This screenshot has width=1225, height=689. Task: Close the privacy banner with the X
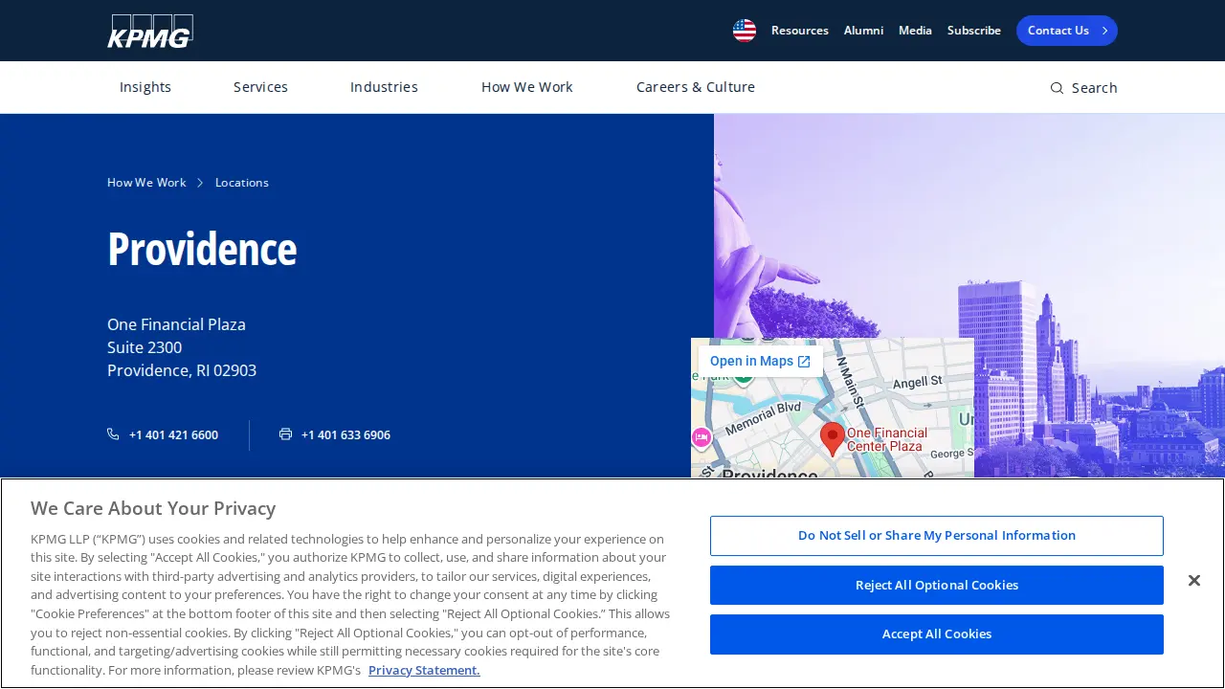point(1193,581)
